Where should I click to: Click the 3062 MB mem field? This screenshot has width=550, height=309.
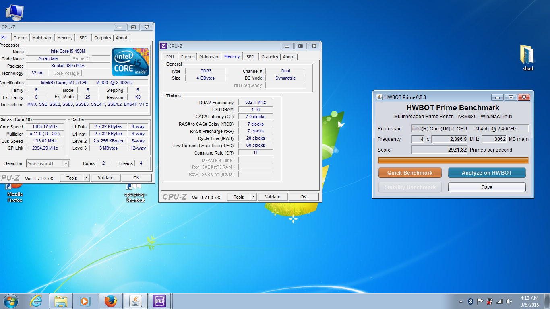(x=494, y=139)
